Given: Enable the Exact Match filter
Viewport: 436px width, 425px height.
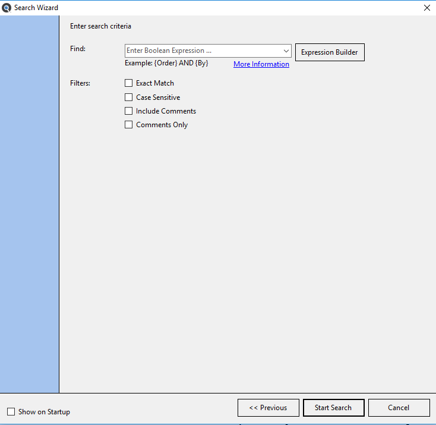Looking at the screenshot, I should click(128, 83).
